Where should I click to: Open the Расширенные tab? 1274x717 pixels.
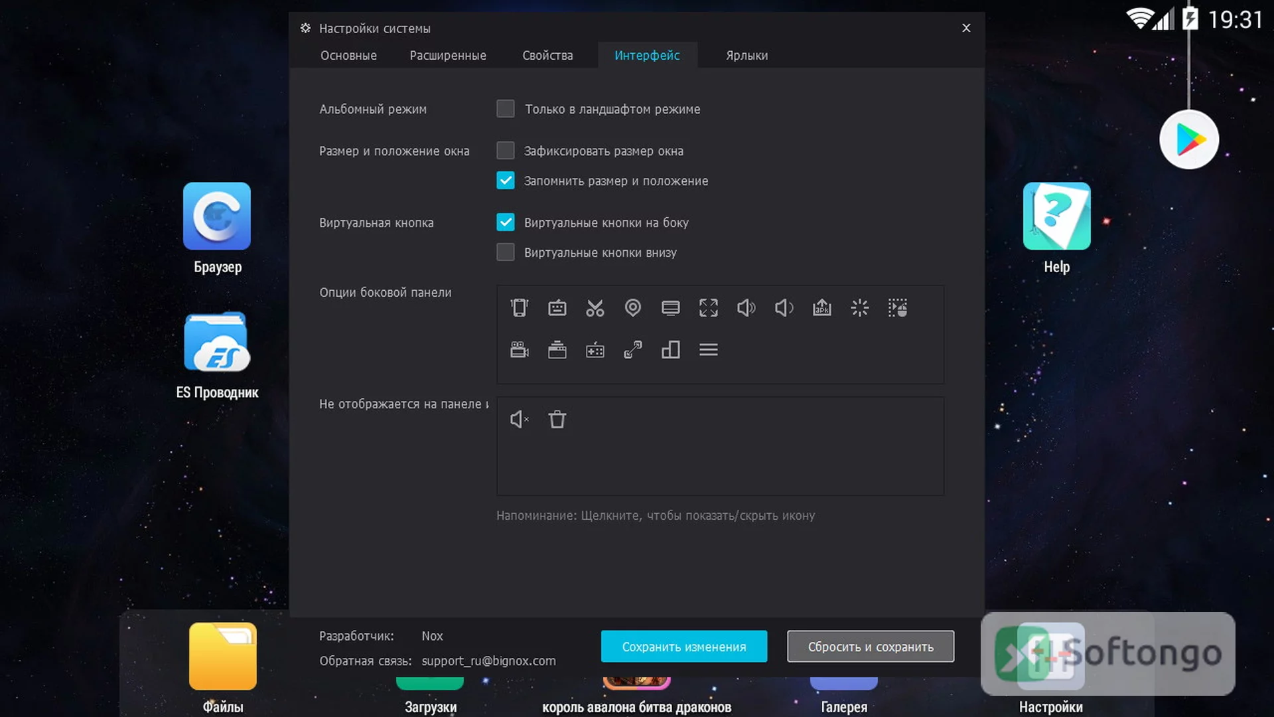pyautogui.click(x=448, y=56)
